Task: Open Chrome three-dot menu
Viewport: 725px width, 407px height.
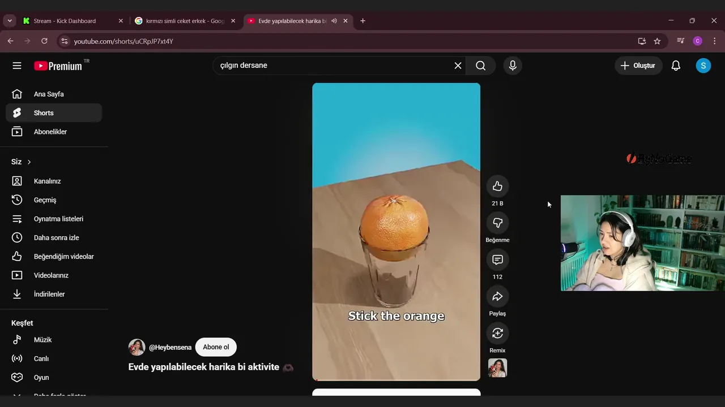Action: pyautogui.click(x=714, y=41)
